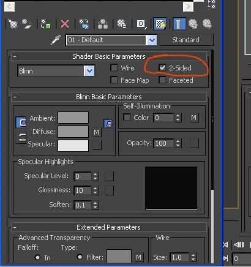
Task: Click the frame number field showing 0
Action: tap(242, 258)
